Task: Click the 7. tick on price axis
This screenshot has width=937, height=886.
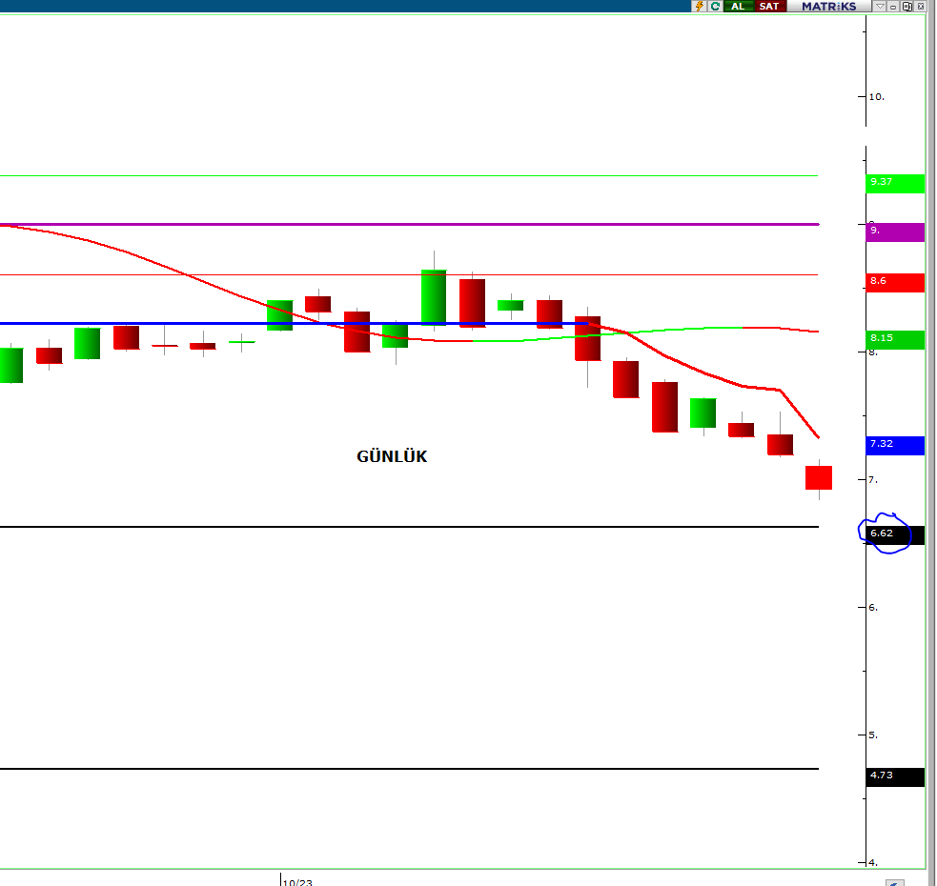Action: pyautogui.click(x=873, y=480)
